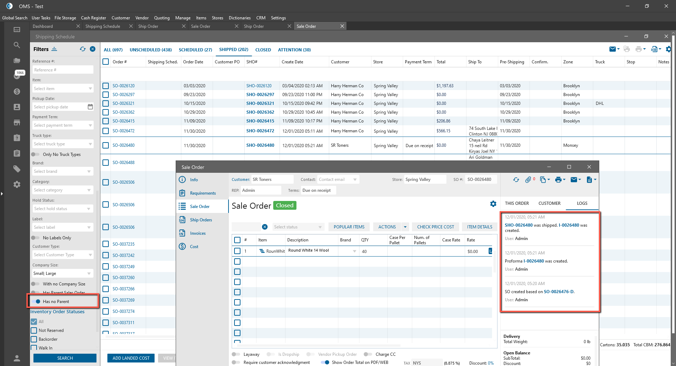Open the search icon in left sidebar
676x366 pixels.
pos(17,45)
